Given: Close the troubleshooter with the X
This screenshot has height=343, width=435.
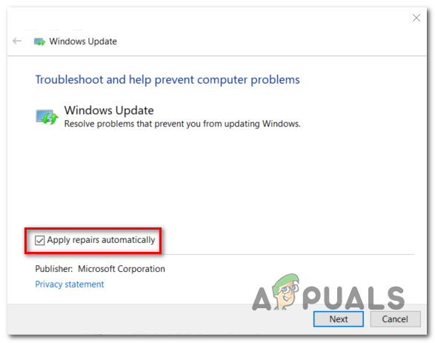Looking at the screenshot, I should coord(416,18).
